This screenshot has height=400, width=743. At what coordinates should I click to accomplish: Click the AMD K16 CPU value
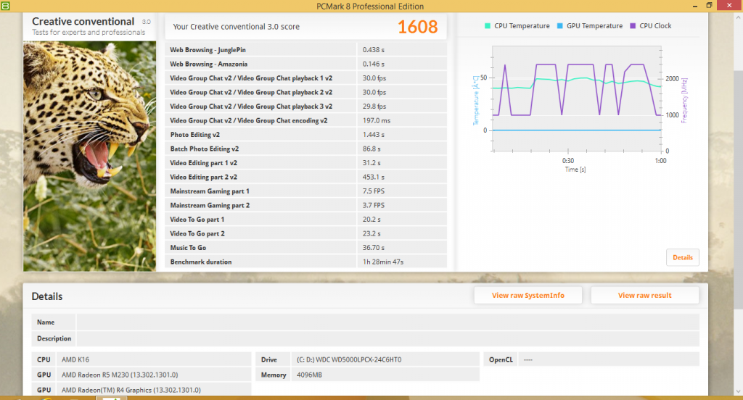point(75,359)
